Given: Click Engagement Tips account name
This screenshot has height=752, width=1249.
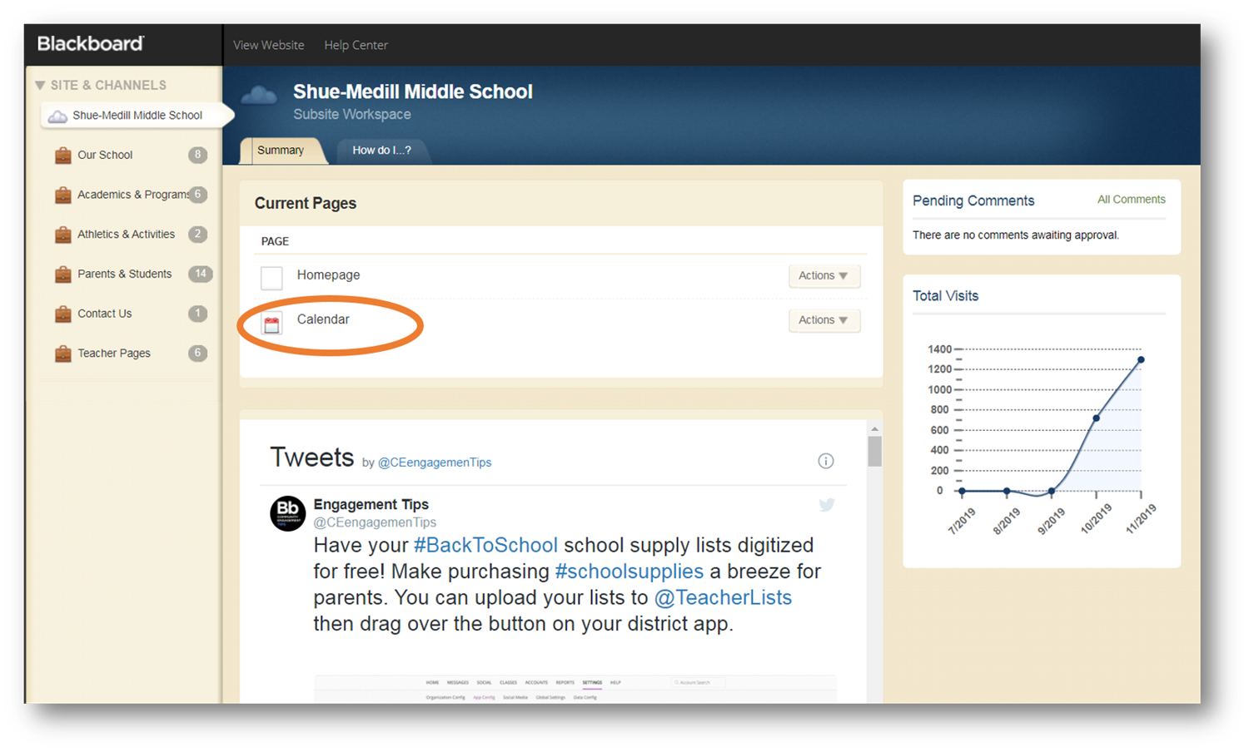Looking at the screenshot, I should tap(371, 504).
